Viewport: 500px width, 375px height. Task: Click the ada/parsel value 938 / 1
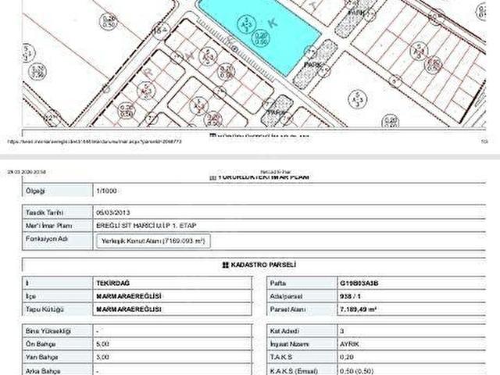(x=350, y=296)
